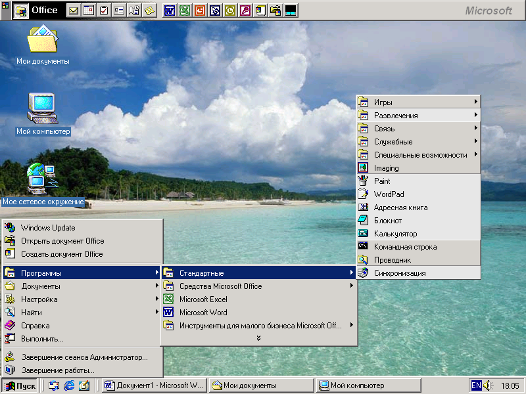
Task: Click New Note yellow sticky icon
Action: [150, 11]
